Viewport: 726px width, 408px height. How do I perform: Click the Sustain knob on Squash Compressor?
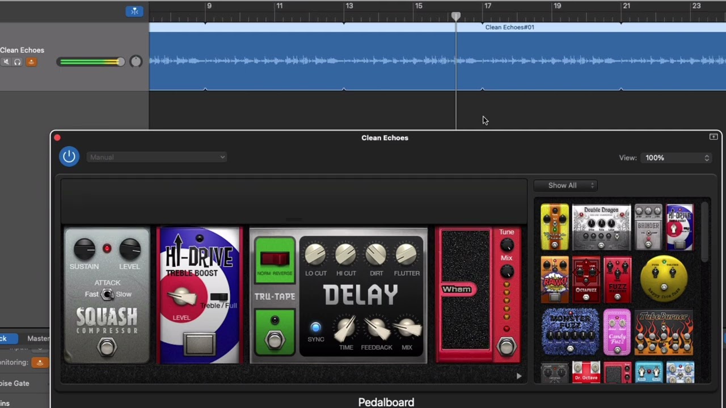tap(84, 249)
